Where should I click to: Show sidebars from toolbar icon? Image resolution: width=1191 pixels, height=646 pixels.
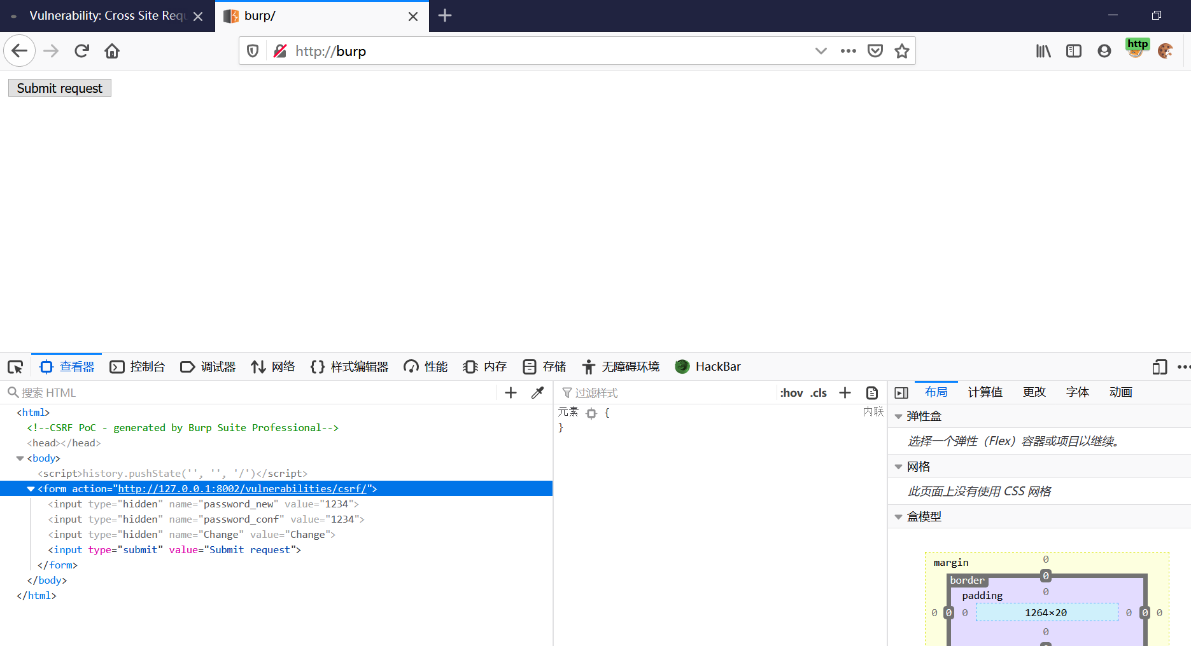click(1074, 51)
